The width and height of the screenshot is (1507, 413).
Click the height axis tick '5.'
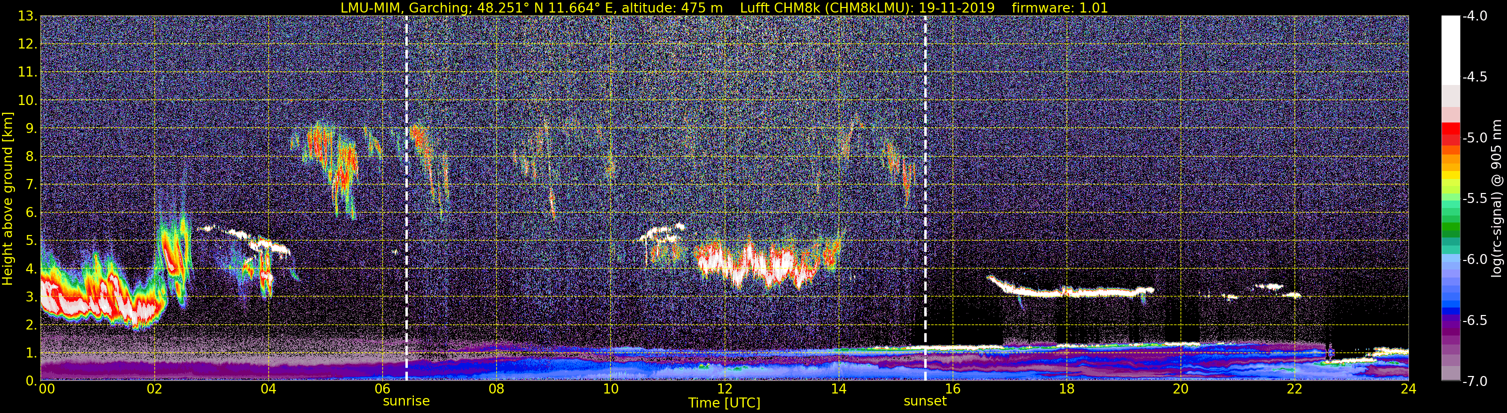[30, 241]
